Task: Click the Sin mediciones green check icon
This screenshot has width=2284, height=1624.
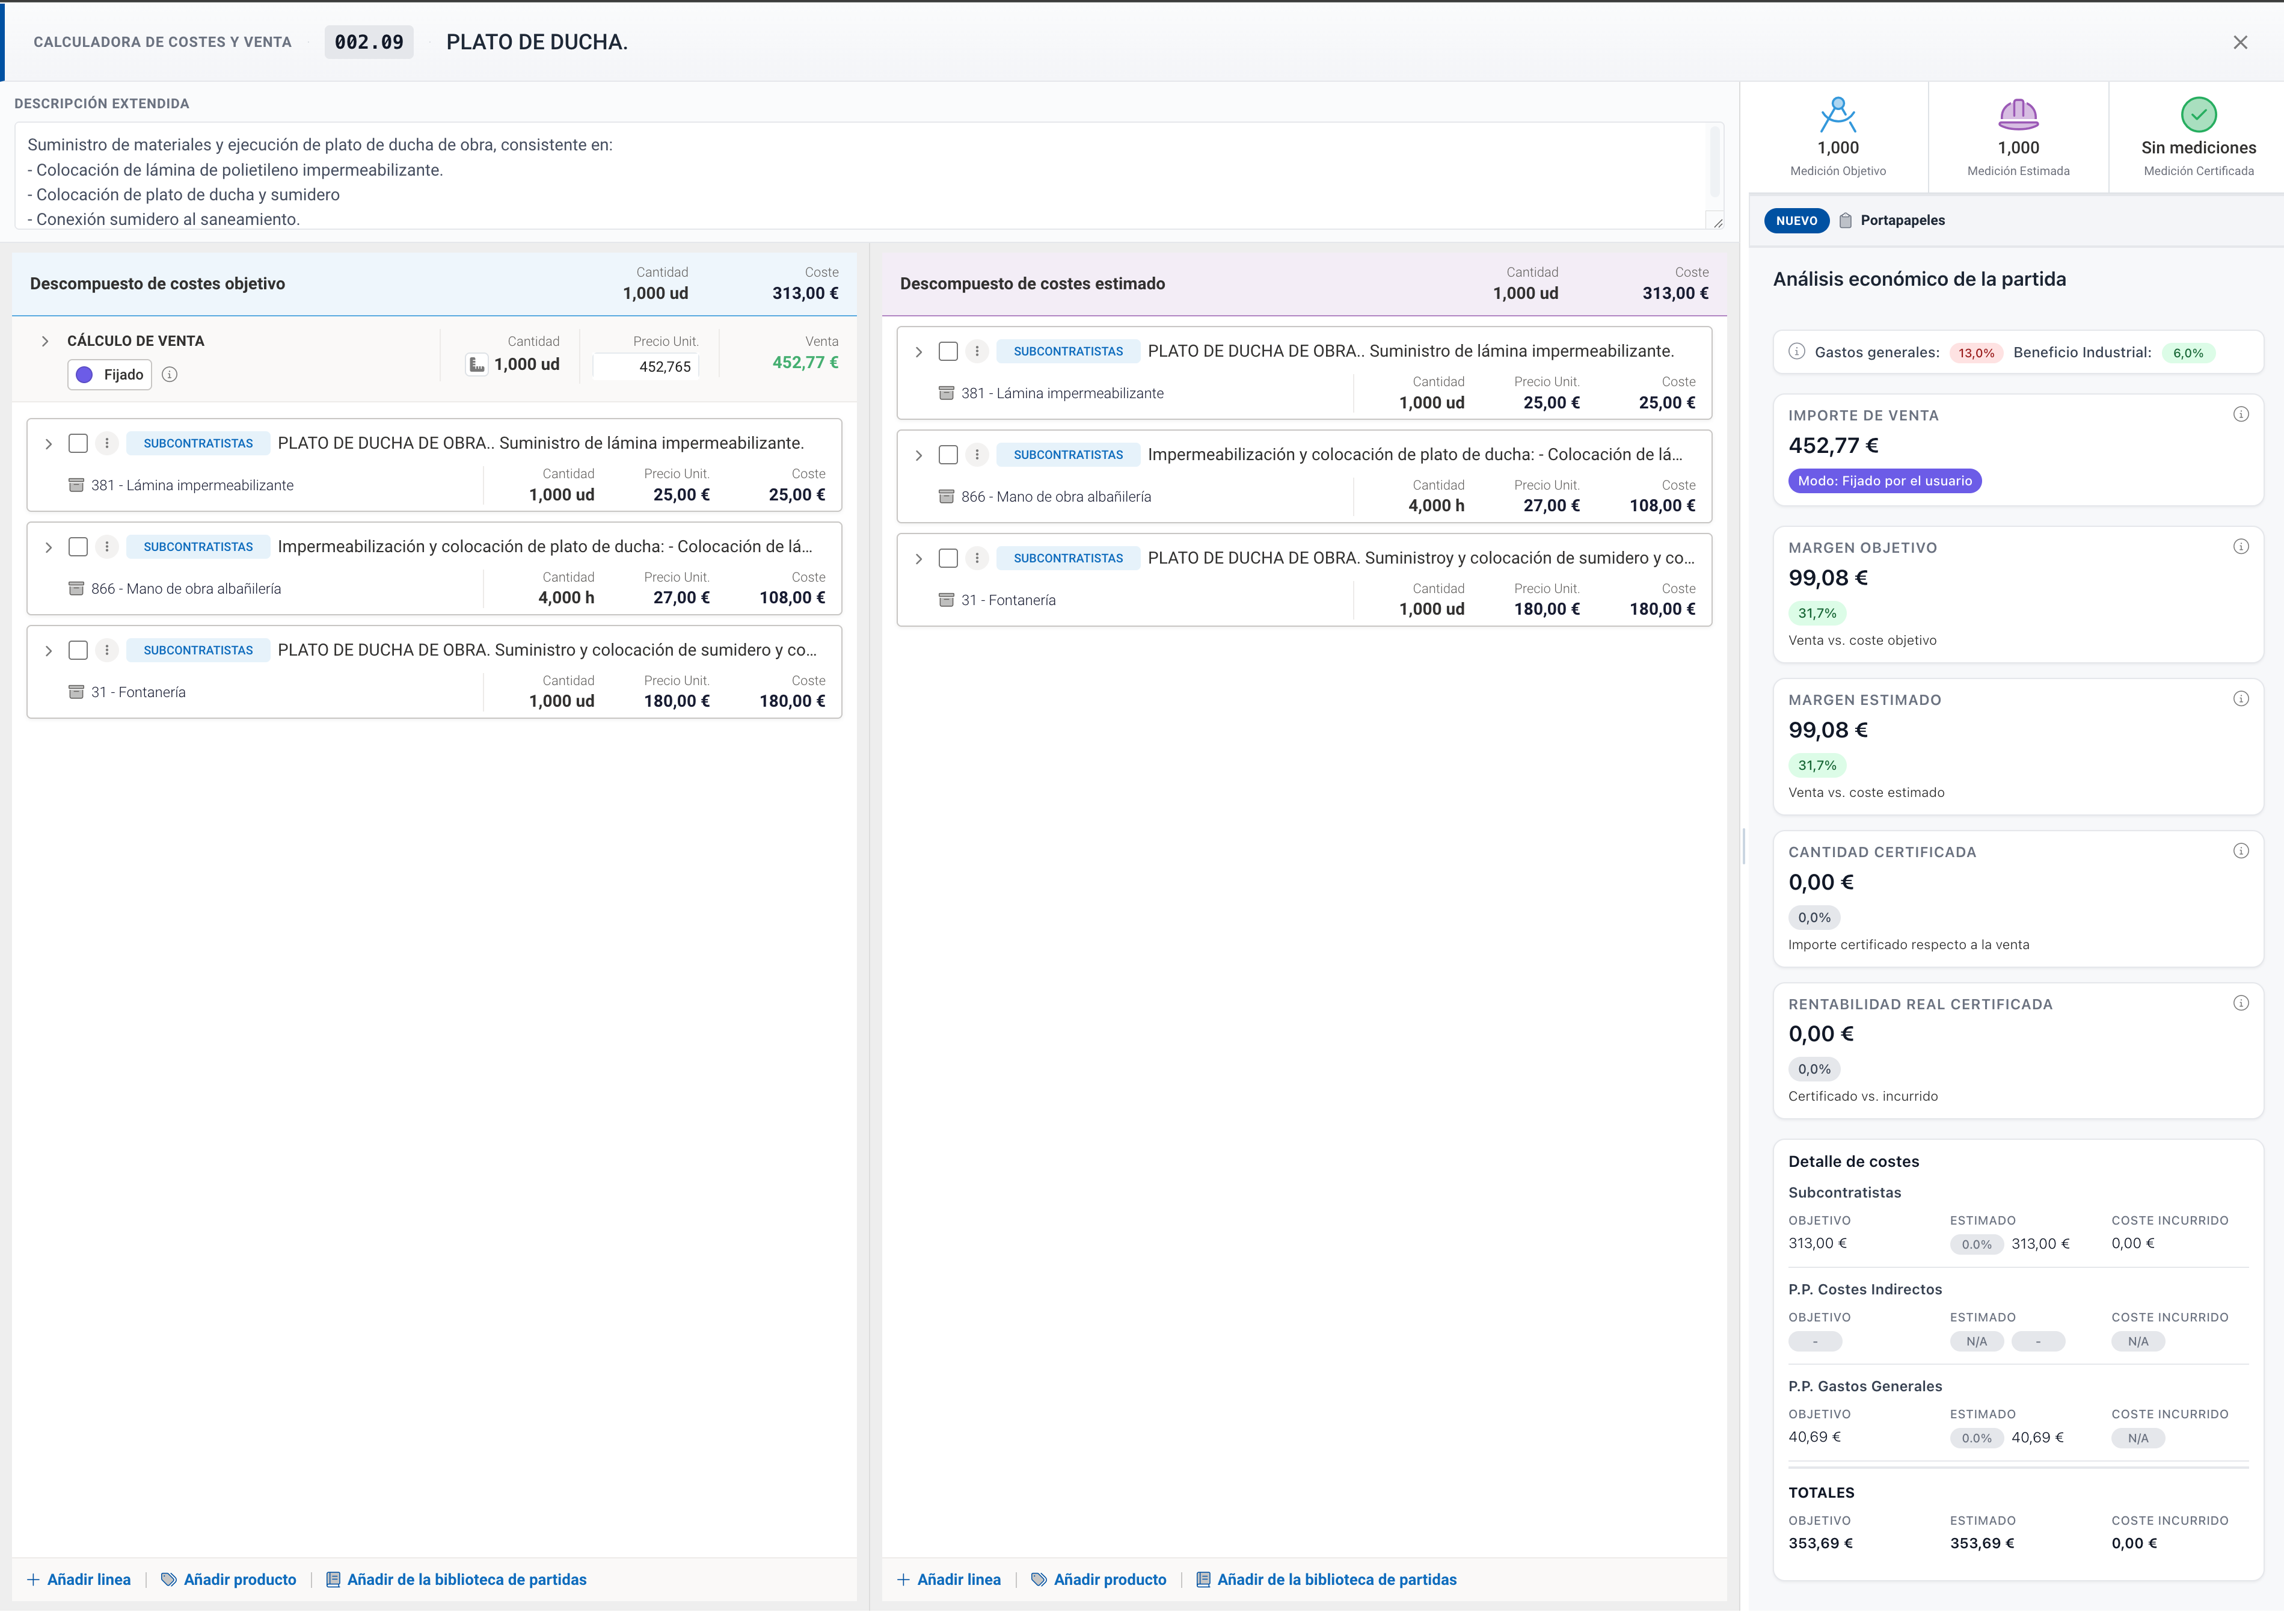Action: pos(2198,115)
